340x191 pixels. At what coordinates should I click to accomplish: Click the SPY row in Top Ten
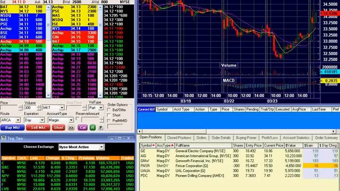tap(67, 176)
